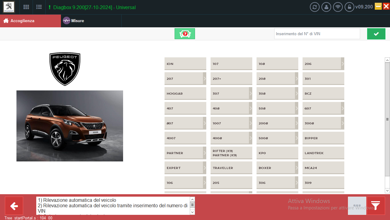Select the RCZ vehicle model
The width and height of the screenshot is (390, 220).
coord(323,93)
